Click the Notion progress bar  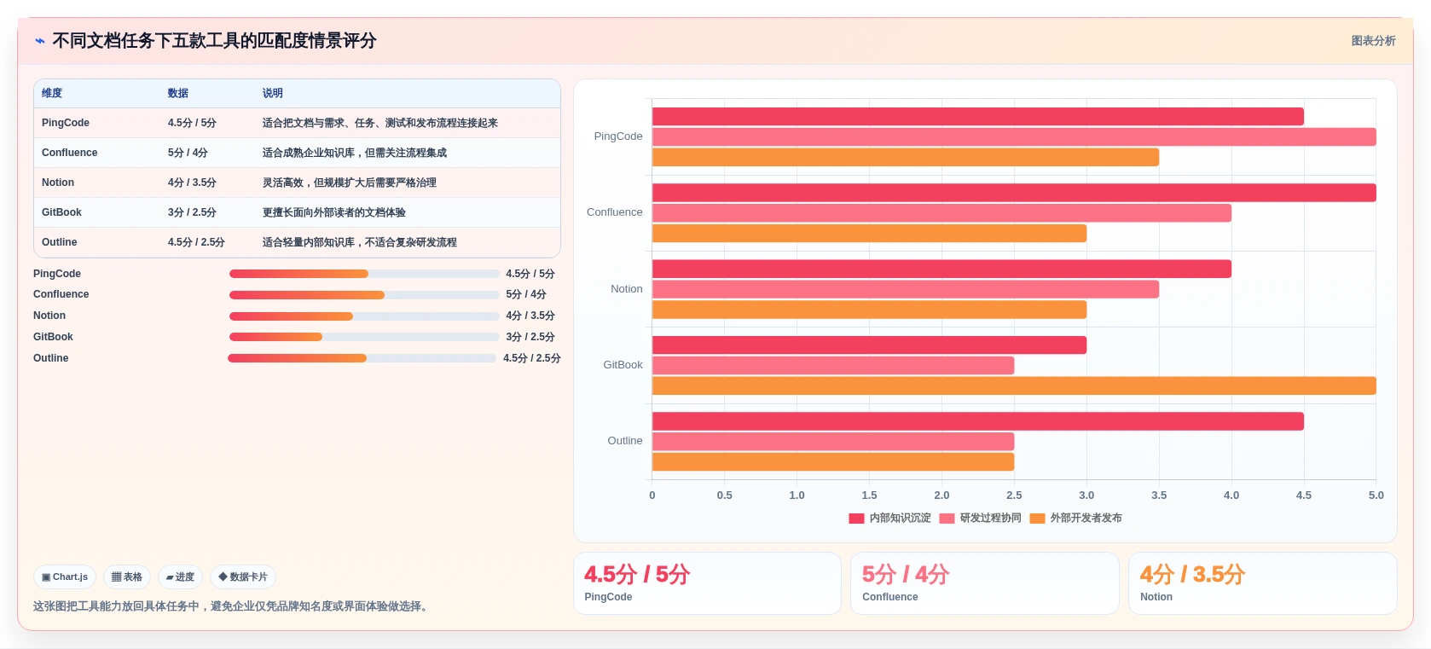[x=364, y=316]
